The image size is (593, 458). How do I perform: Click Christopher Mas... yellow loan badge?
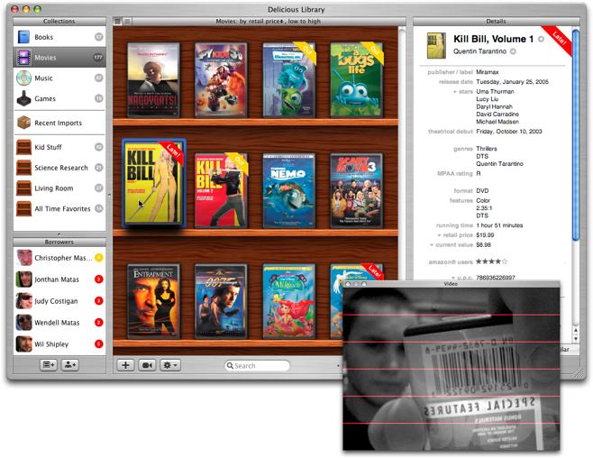point(99,258)
